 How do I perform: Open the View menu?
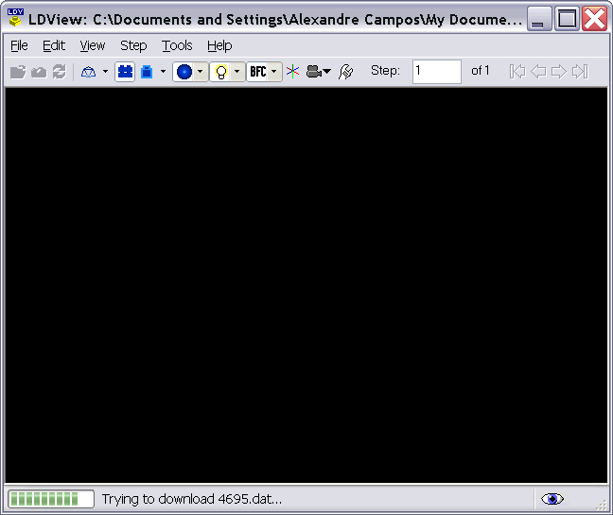coord(93,45)
